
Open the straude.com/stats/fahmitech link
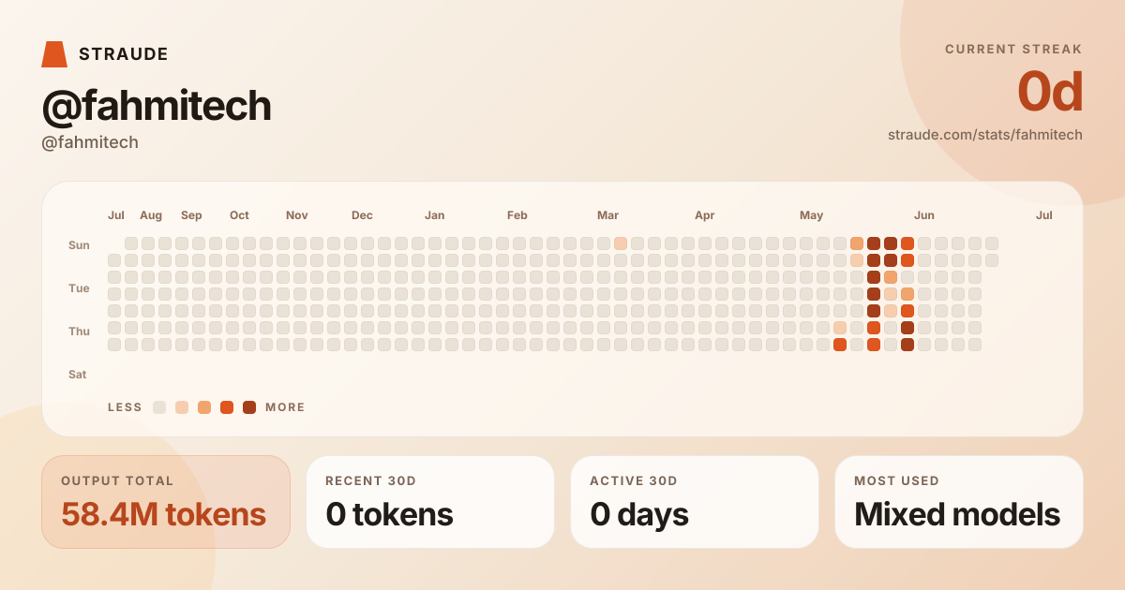tap(985, 135)
